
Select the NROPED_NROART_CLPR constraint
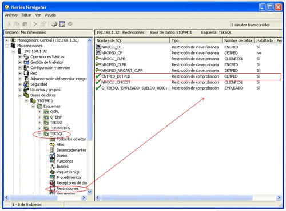tap(122, 70)
